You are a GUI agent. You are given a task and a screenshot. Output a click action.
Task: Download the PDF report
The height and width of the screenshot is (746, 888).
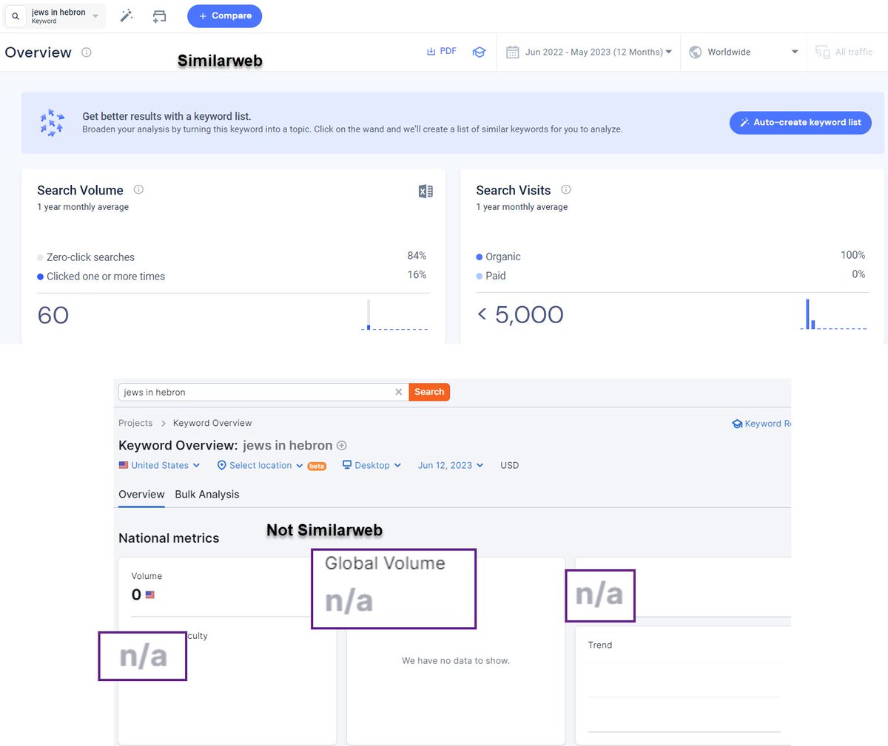point(442,51)
